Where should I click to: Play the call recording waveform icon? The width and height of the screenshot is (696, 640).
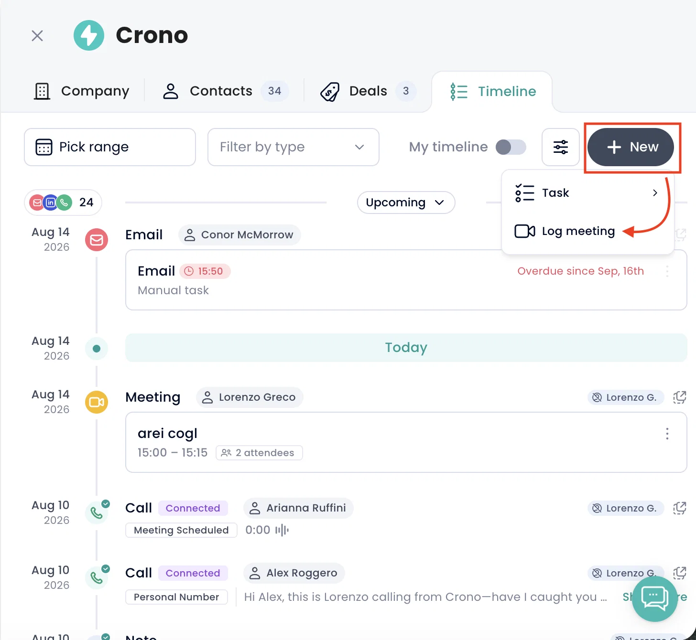click(x=282, y=530)
